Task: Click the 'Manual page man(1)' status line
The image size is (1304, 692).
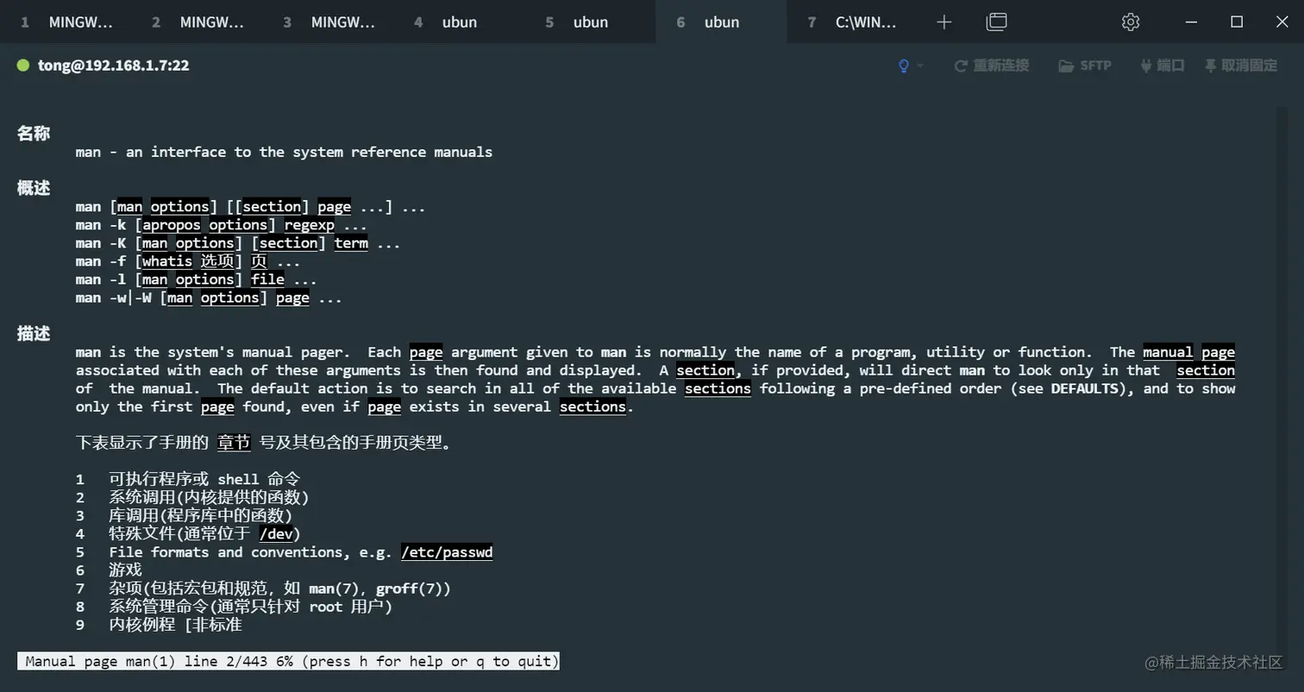Action: coord(288,661)
